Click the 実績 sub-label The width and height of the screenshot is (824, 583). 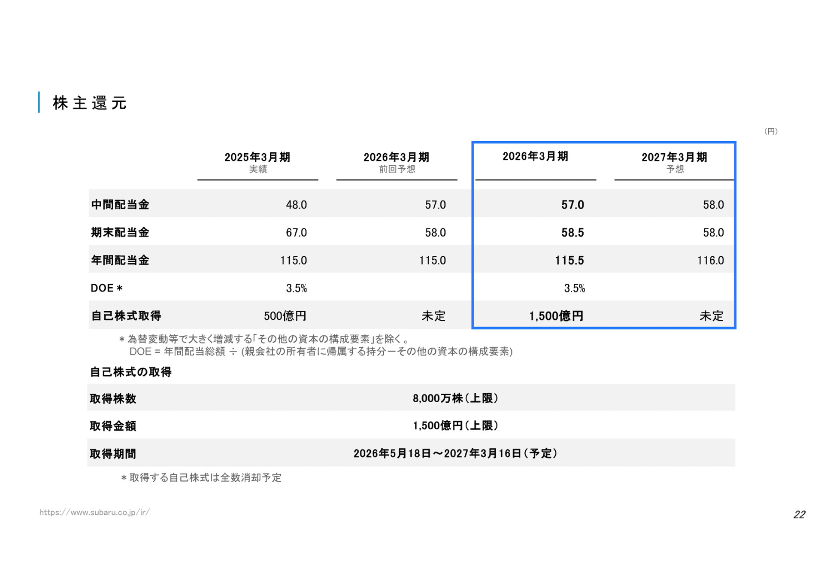[258, 169]
